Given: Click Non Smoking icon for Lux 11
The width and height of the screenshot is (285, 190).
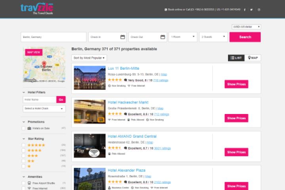Looking at the screenshot, I should coord(109,86).
